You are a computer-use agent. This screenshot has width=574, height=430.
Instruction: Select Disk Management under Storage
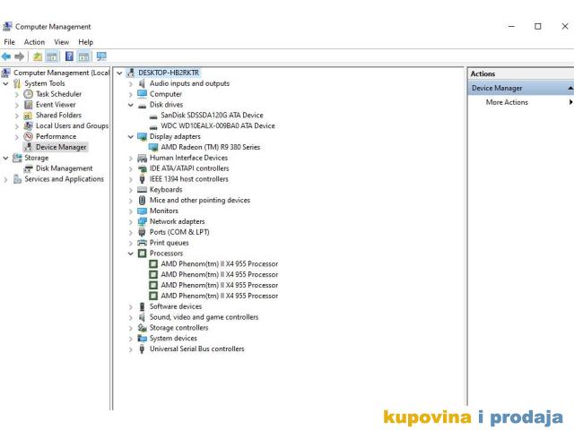(64, 168)
